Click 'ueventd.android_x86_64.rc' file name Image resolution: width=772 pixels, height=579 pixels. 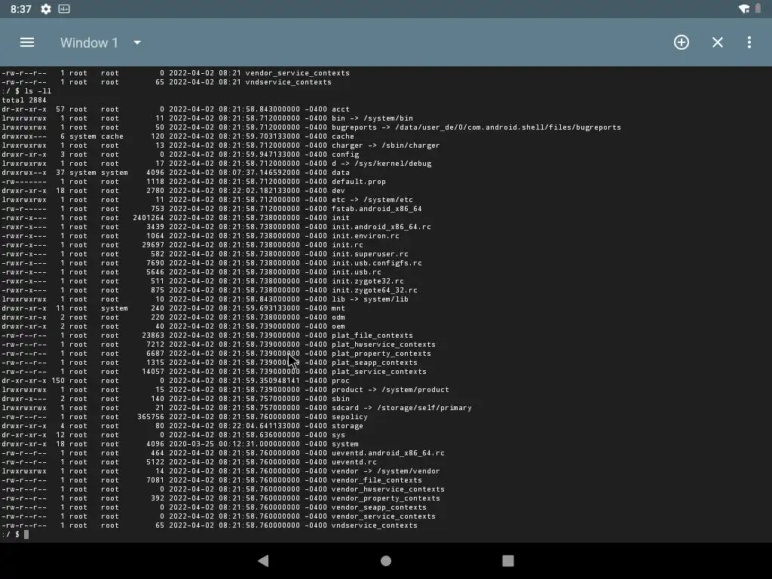click(x=388, y=453)
